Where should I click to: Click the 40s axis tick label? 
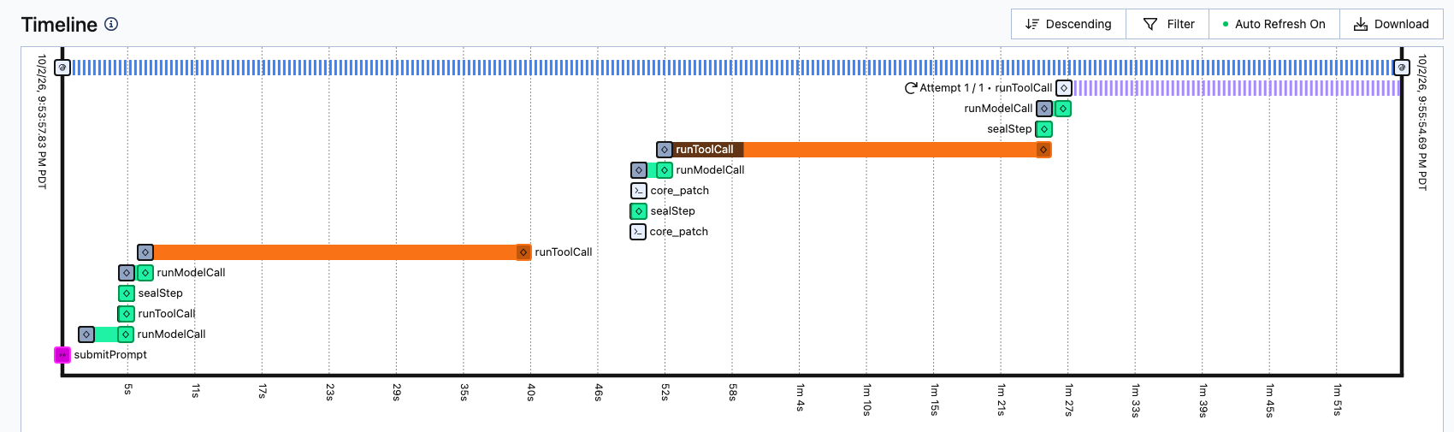coord(531,393)
